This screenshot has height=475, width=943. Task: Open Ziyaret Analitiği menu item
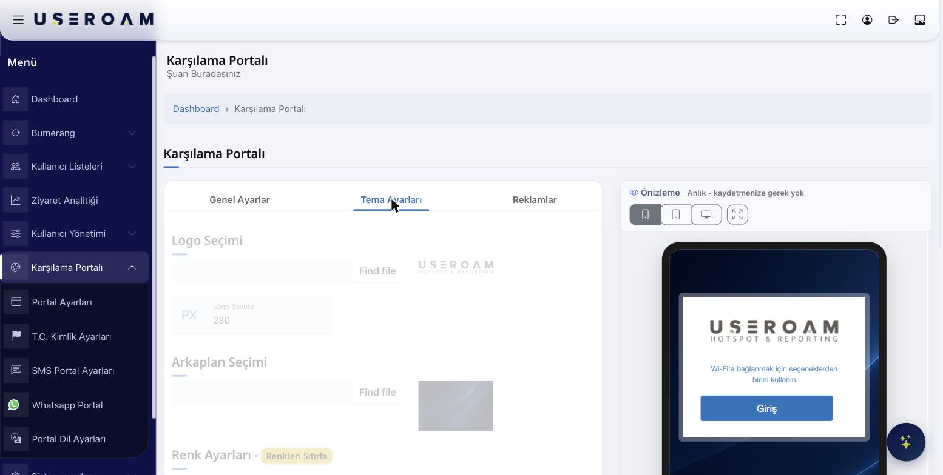[64, 201]
